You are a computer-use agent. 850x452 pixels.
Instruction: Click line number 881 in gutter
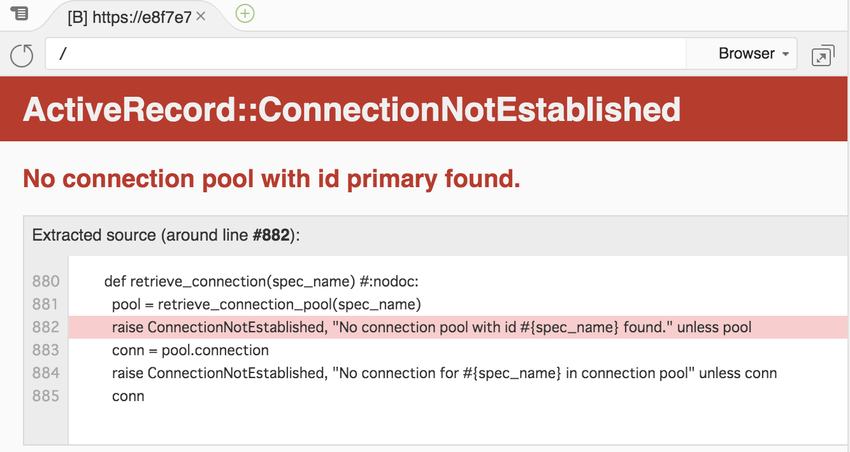point(46,304)
